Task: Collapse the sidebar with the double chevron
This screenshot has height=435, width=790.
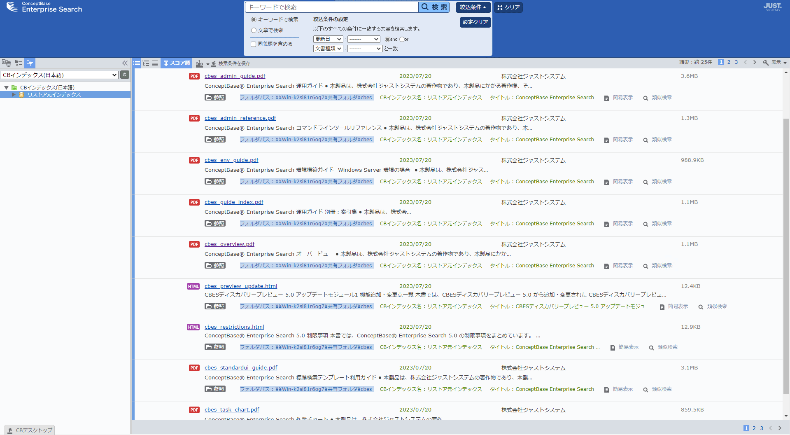Action: coord(125,63)
